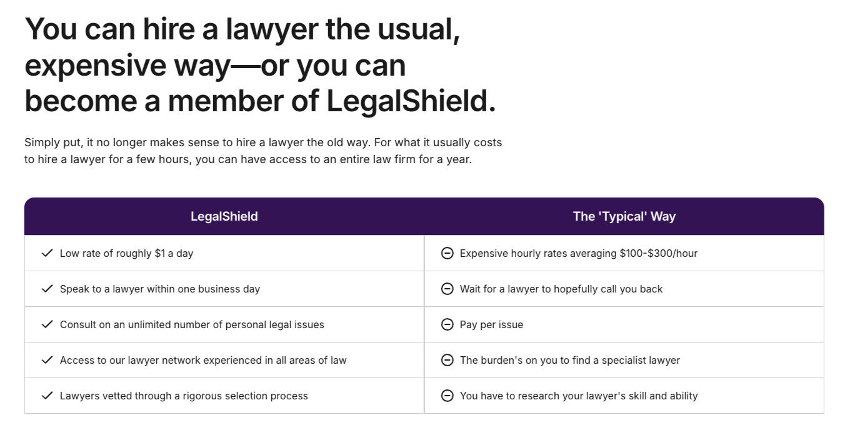Image resolution: width=850 pixels, height=440 pixels.
Task: Select "The 'Typical' Way" column header
Action: (x=624, y=216)
